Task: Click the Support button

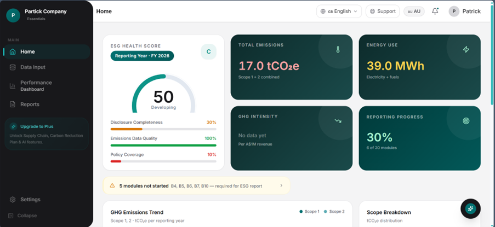Action: (383, 11)
